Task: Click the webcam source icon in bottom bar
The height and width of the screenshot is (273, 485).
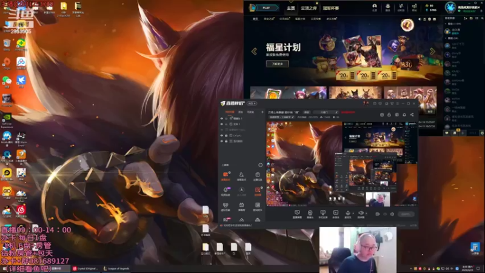Action: (310, 214)
